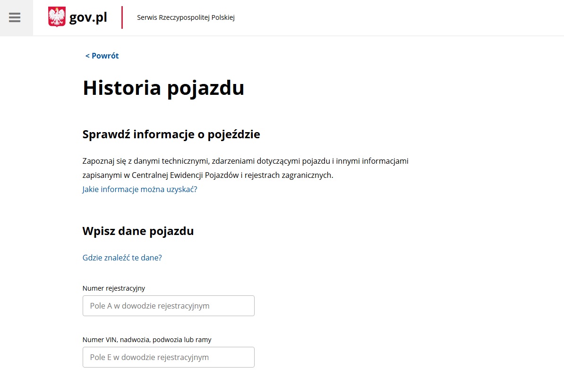
Task: Click the Serwis Rzeczypospolitej Polskiej header text
Action: click(186, 17)
